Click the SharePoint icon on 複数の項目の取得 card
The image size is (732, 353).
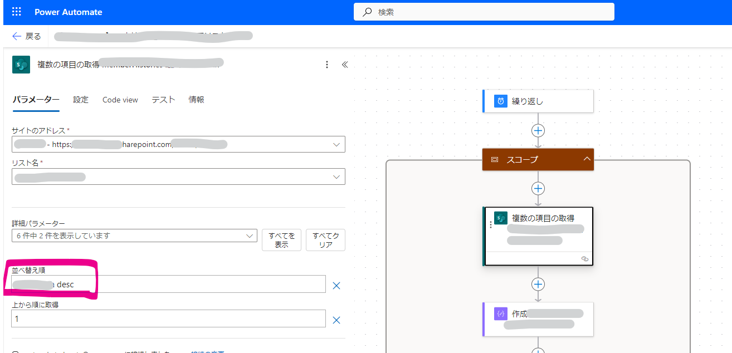500,218
